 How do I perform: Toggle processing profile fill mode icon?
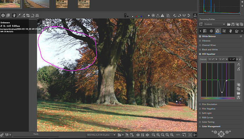tap(201, 24)
